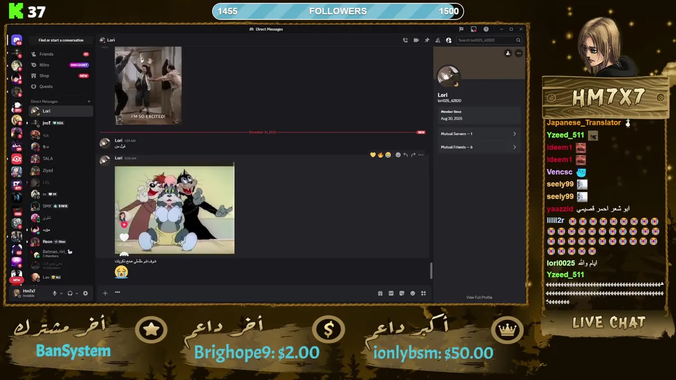Screen dimensions: 676x380
Task: Open server with 286 notifications
Action: pos(16,210)
